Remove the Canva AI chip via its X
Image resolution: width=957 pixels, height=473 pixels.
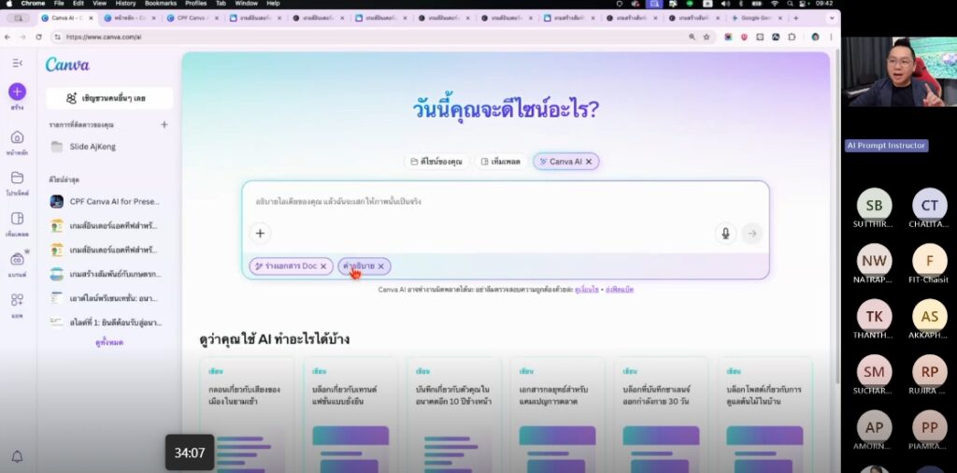tap(589, 162)
